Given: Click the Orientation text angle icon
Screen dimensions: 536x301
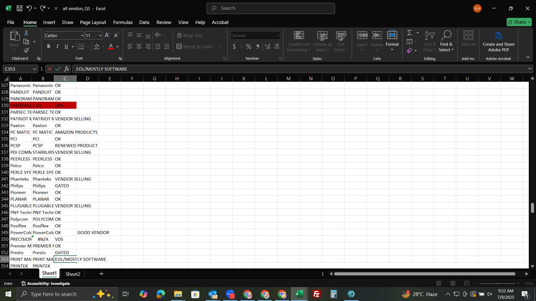Looking at the screenshot, I should pyautogui.click(x=158, y=35).
